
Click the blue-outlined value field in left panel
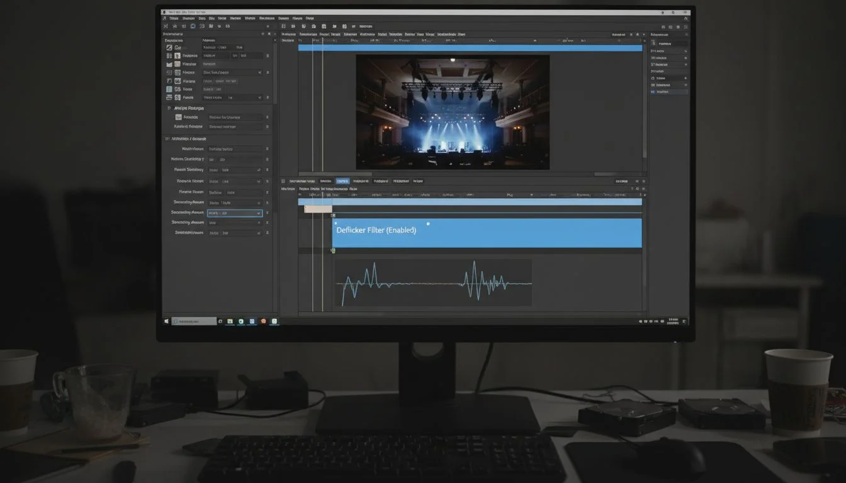pyautogui.click(x=234, y=213)
